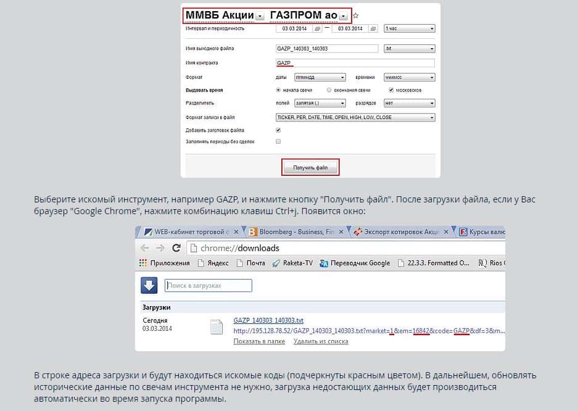This screenshot has height=411, width=578.
Task: Click the Экспорт котировок tab favicon
Action: coord(358,232)
